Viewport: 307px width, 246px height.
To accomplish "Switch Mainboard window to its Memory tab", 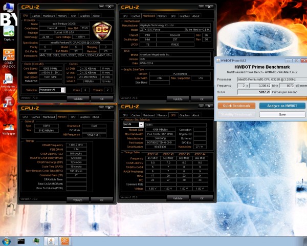I will point(162,16).
